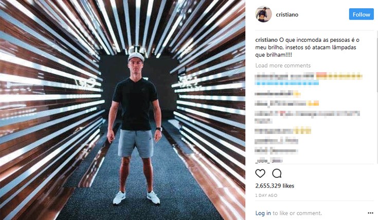This screenshot has height=220, width=378.
Task: Click cristiano username in the caption
Action: click(266, 40)
